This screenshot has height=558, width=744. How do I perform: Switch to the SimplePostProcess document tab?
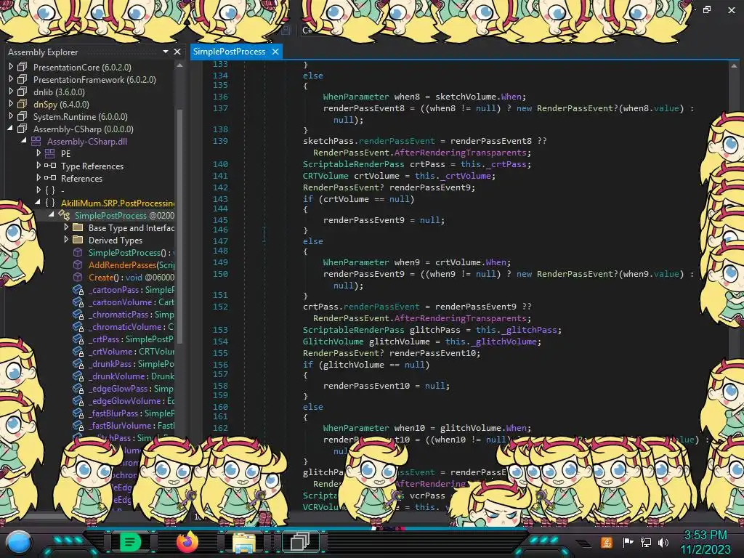coord(229,52)
